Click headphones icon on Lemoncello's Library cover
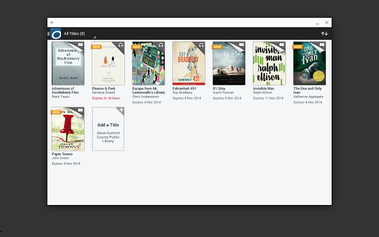This screenshot has width=379, height=237. tap(161, 45)
